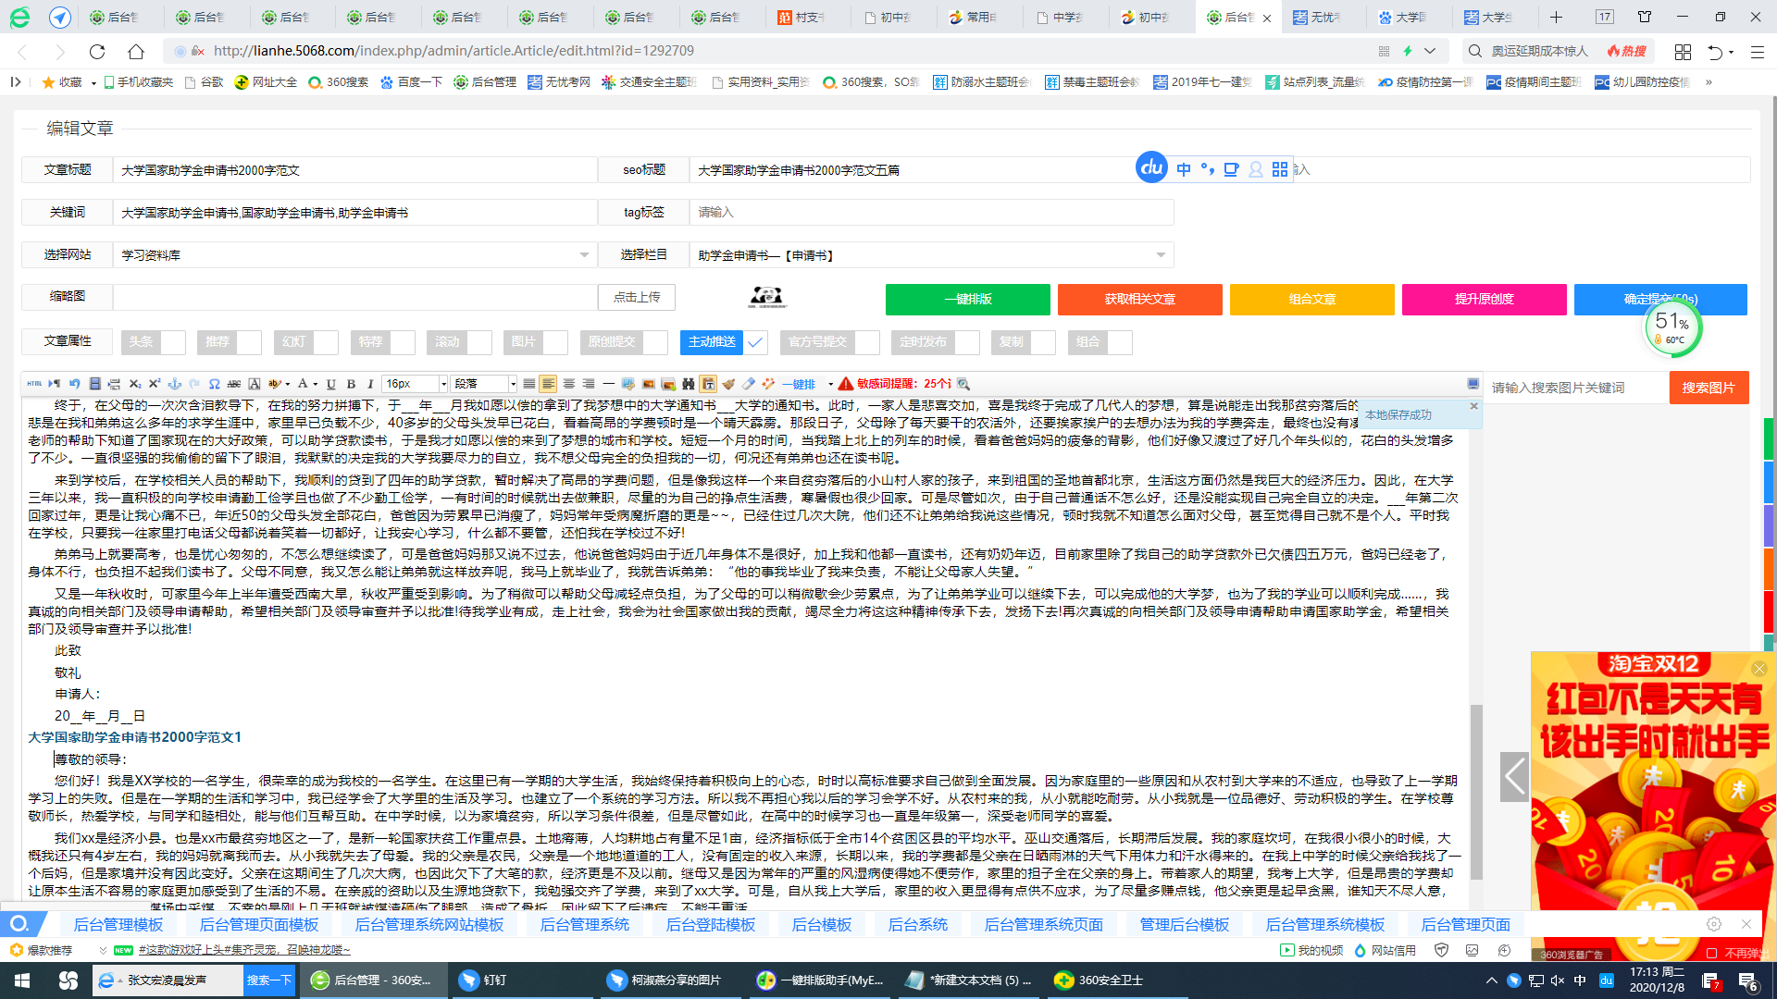1777x999 pixels.
Task: Underline the selected text
Action: (330, 383)
